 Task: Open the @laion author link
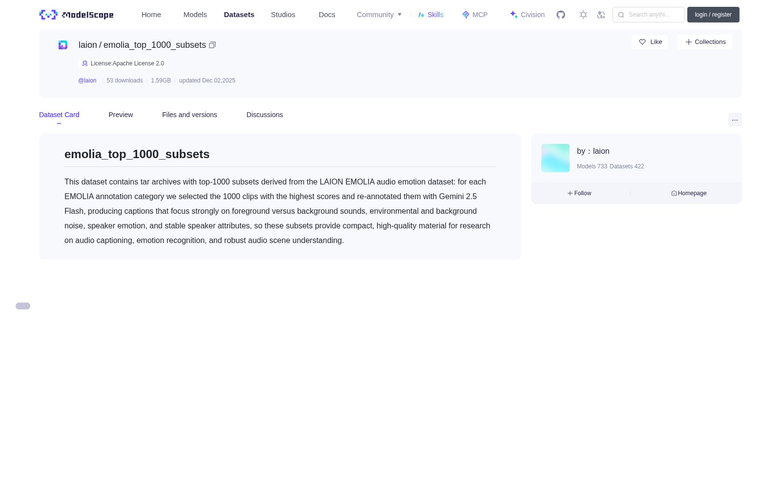(x=87, y=81)
